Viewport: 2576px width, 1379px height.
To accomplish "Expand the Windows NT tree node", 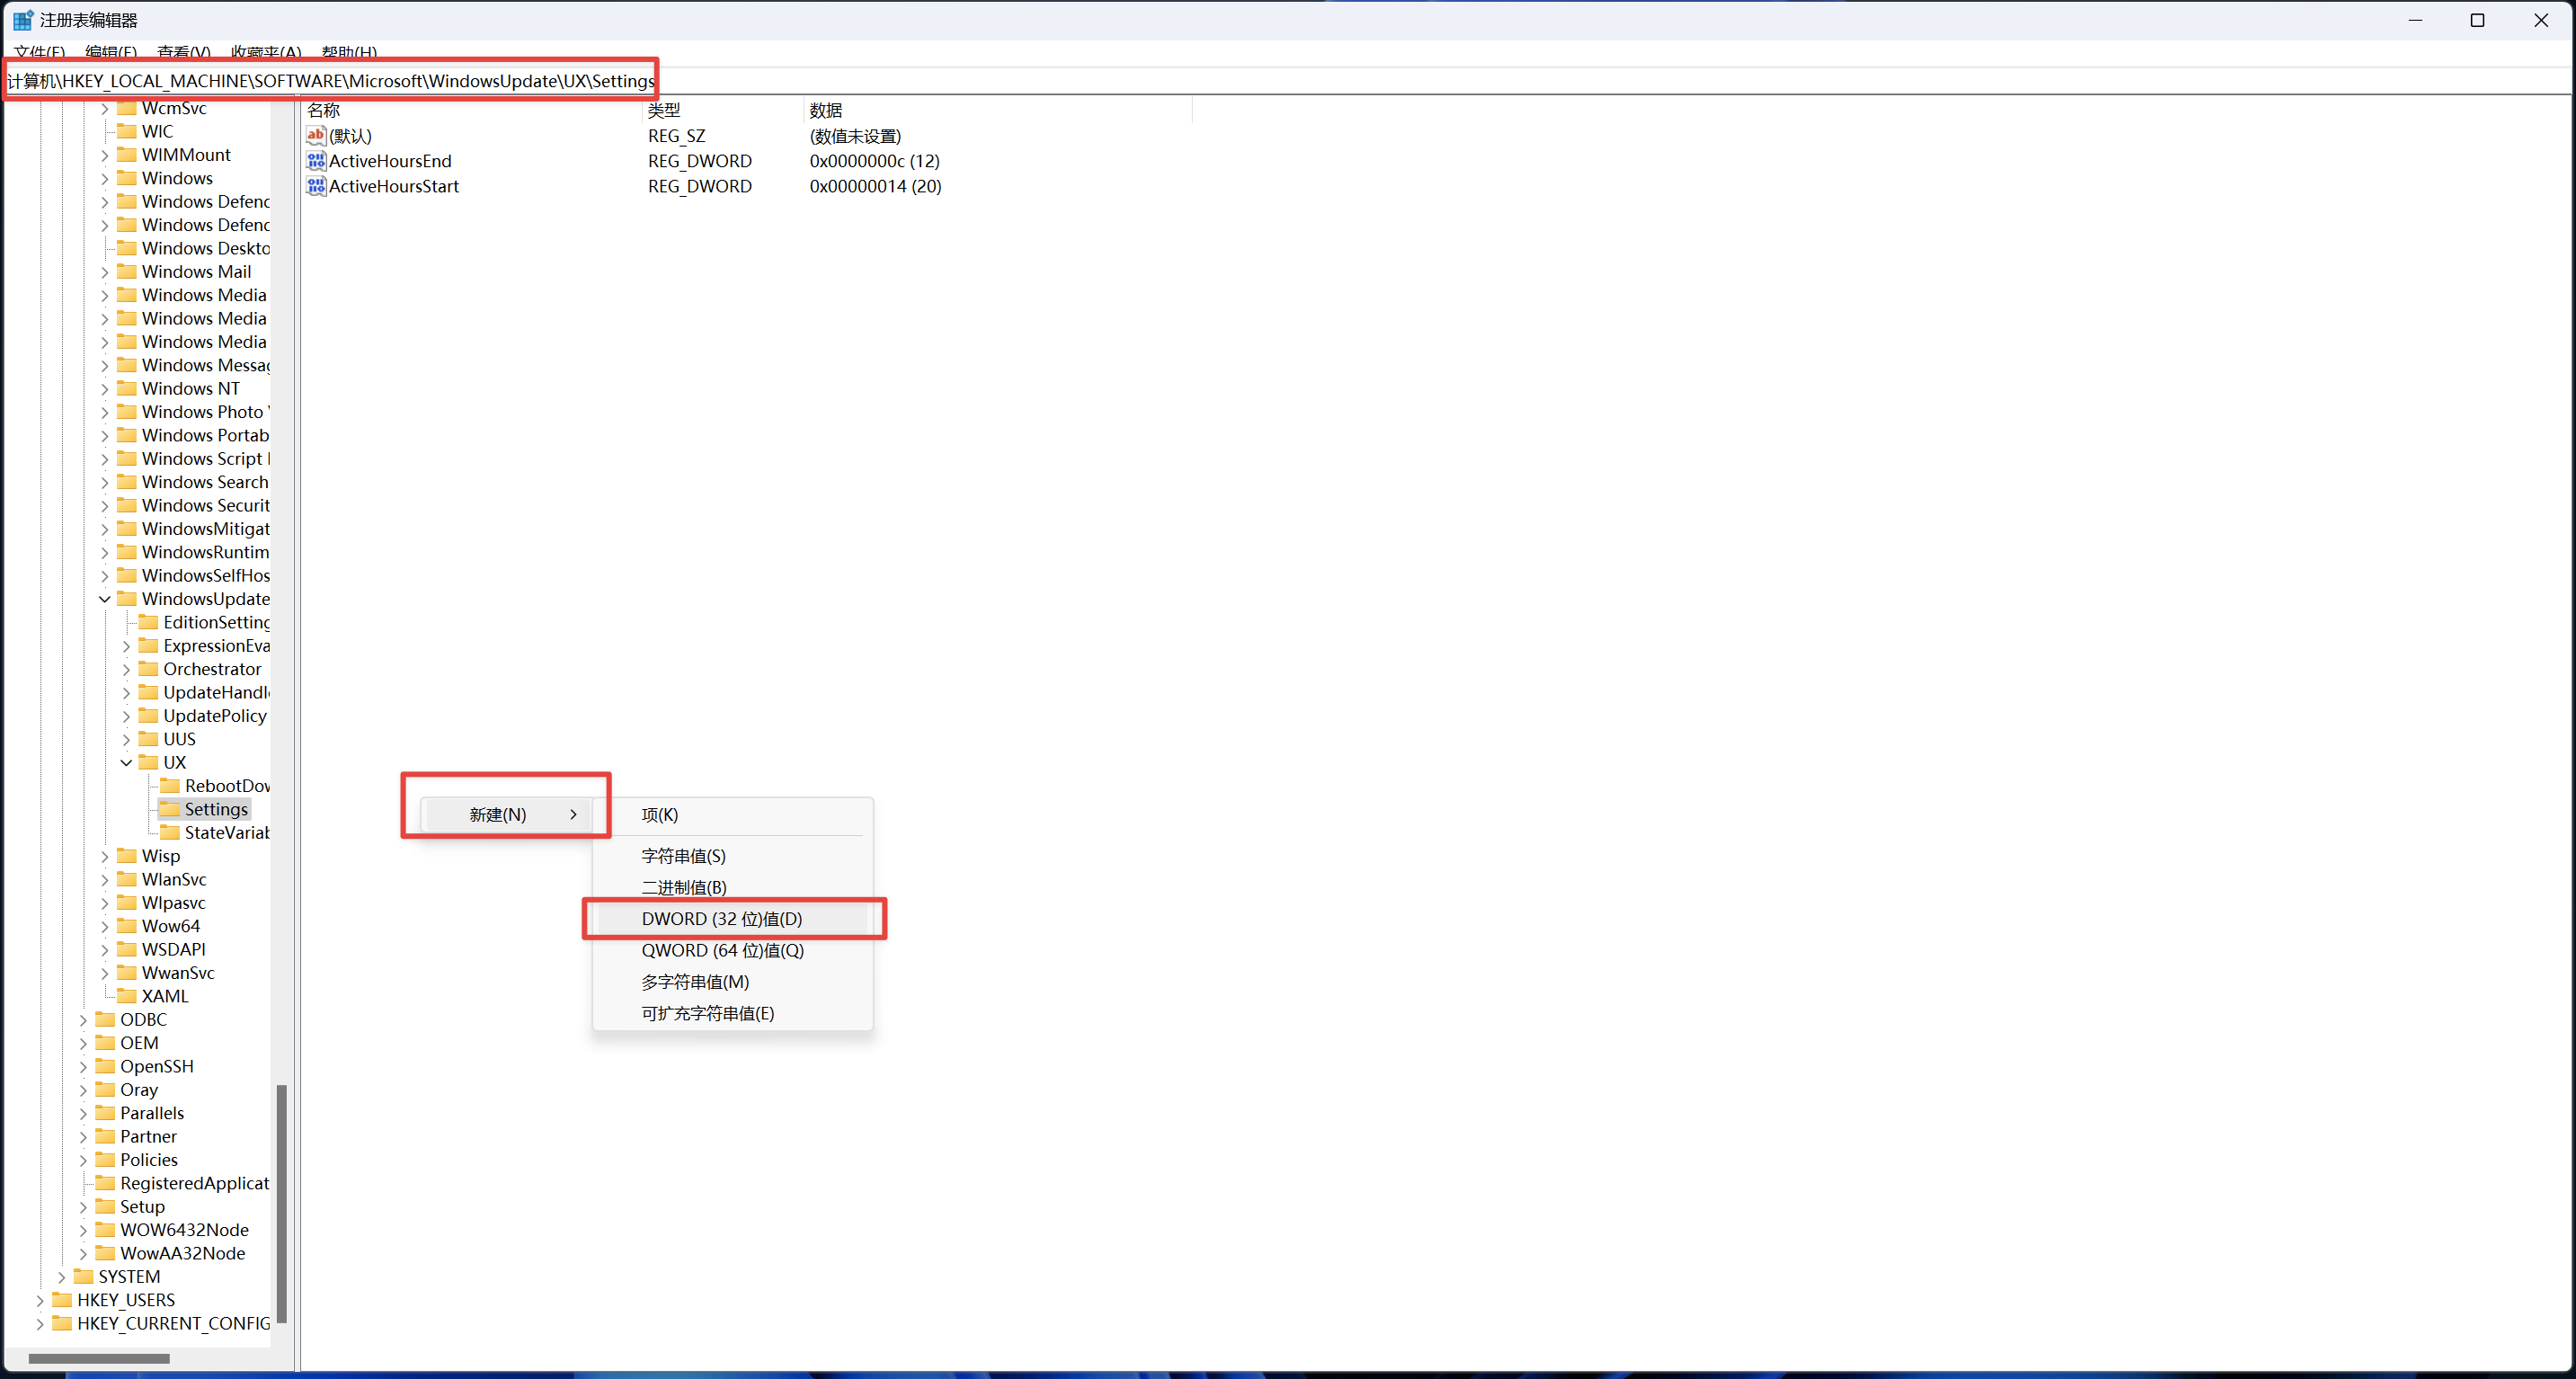I will [x=105, y=389].
